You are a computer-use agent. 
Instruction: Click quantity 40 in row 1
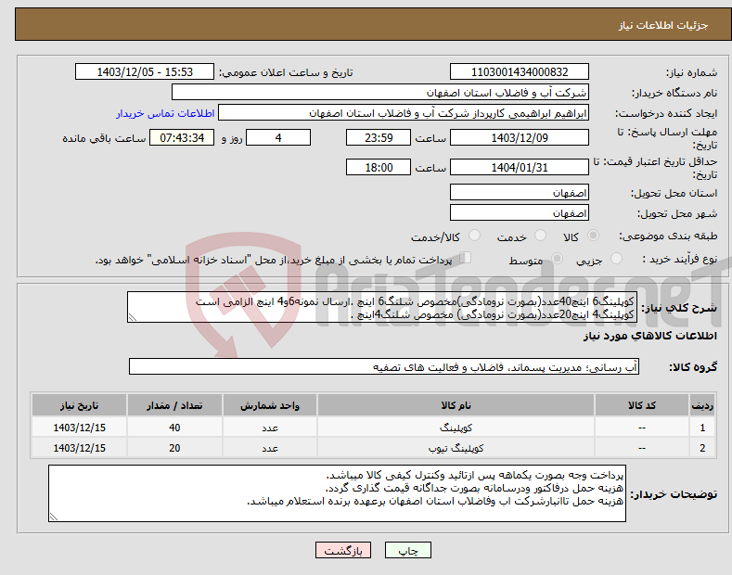(174, 428)
